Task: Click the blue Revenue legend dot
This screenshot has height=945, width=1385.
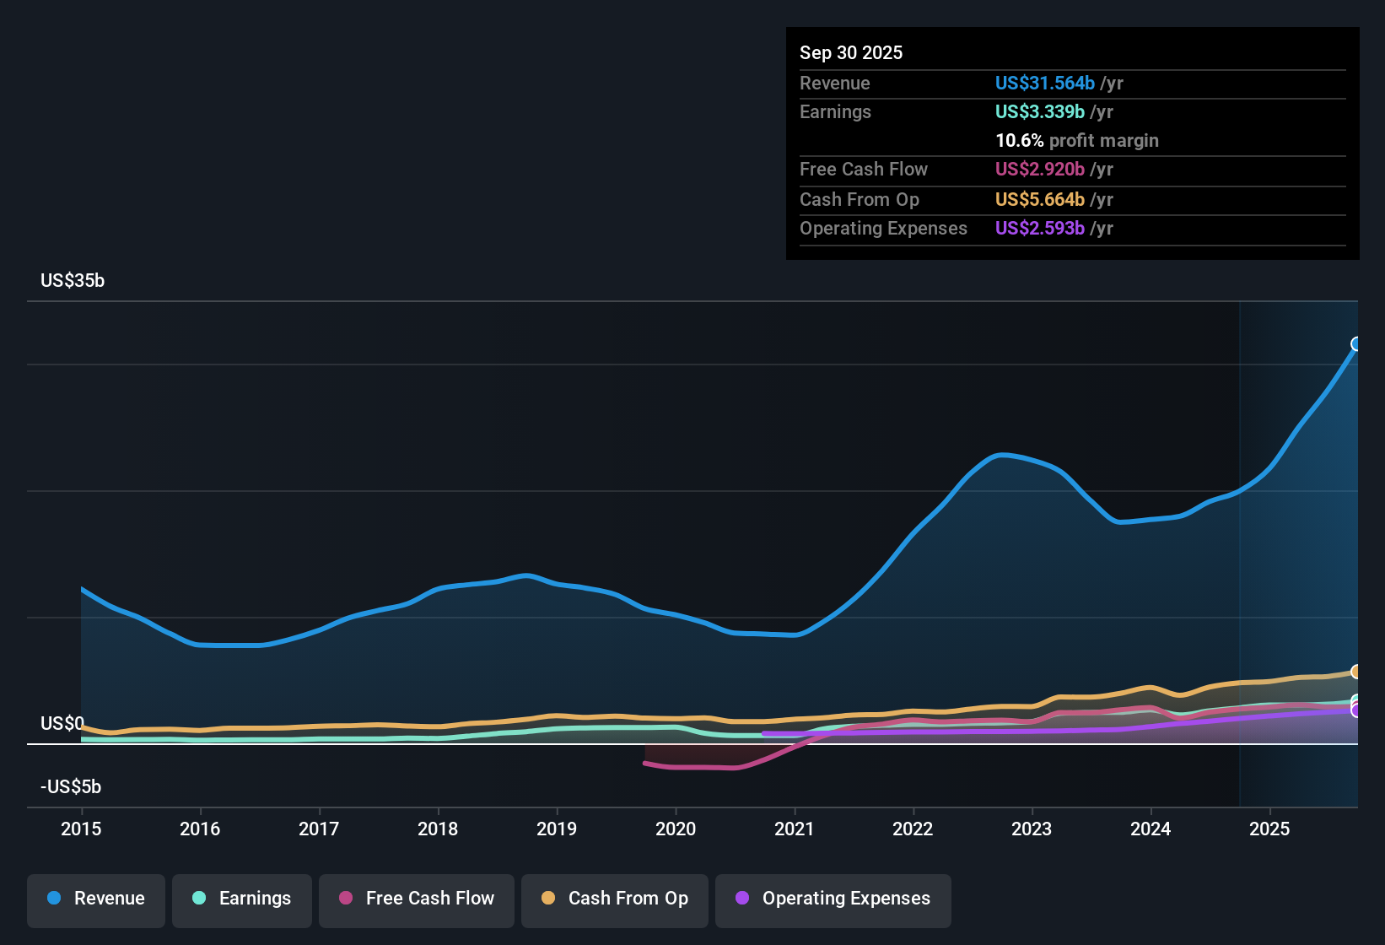Action: pos(53,899)
